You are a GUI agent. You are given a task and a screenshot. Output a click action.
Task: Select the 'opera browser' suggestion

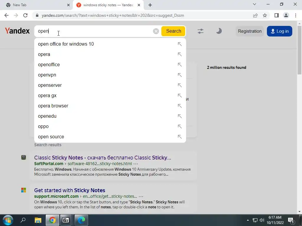[110, 106]
